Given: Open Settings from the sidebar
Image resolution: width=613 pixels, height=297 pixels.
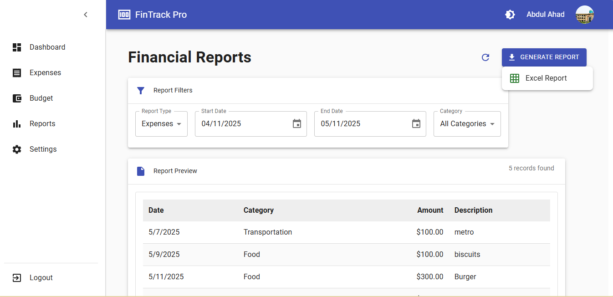Looking at the screenshot, I should coord(53,149).
